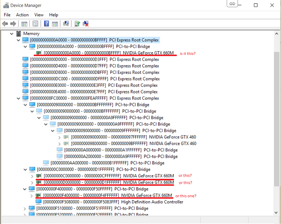Select the 90000000-9FFFFFFF PCI-to-PCI Bridge row text
Screen dimensions: 281x224
click(x=120, y=131)
